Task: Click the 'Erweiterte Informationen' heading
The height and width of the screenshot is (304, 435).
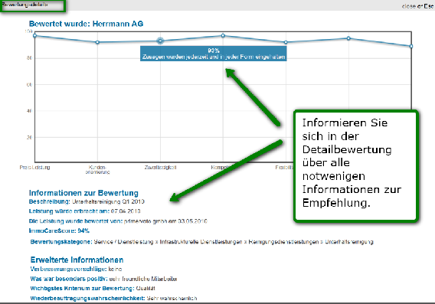Action: click(77, 260)
